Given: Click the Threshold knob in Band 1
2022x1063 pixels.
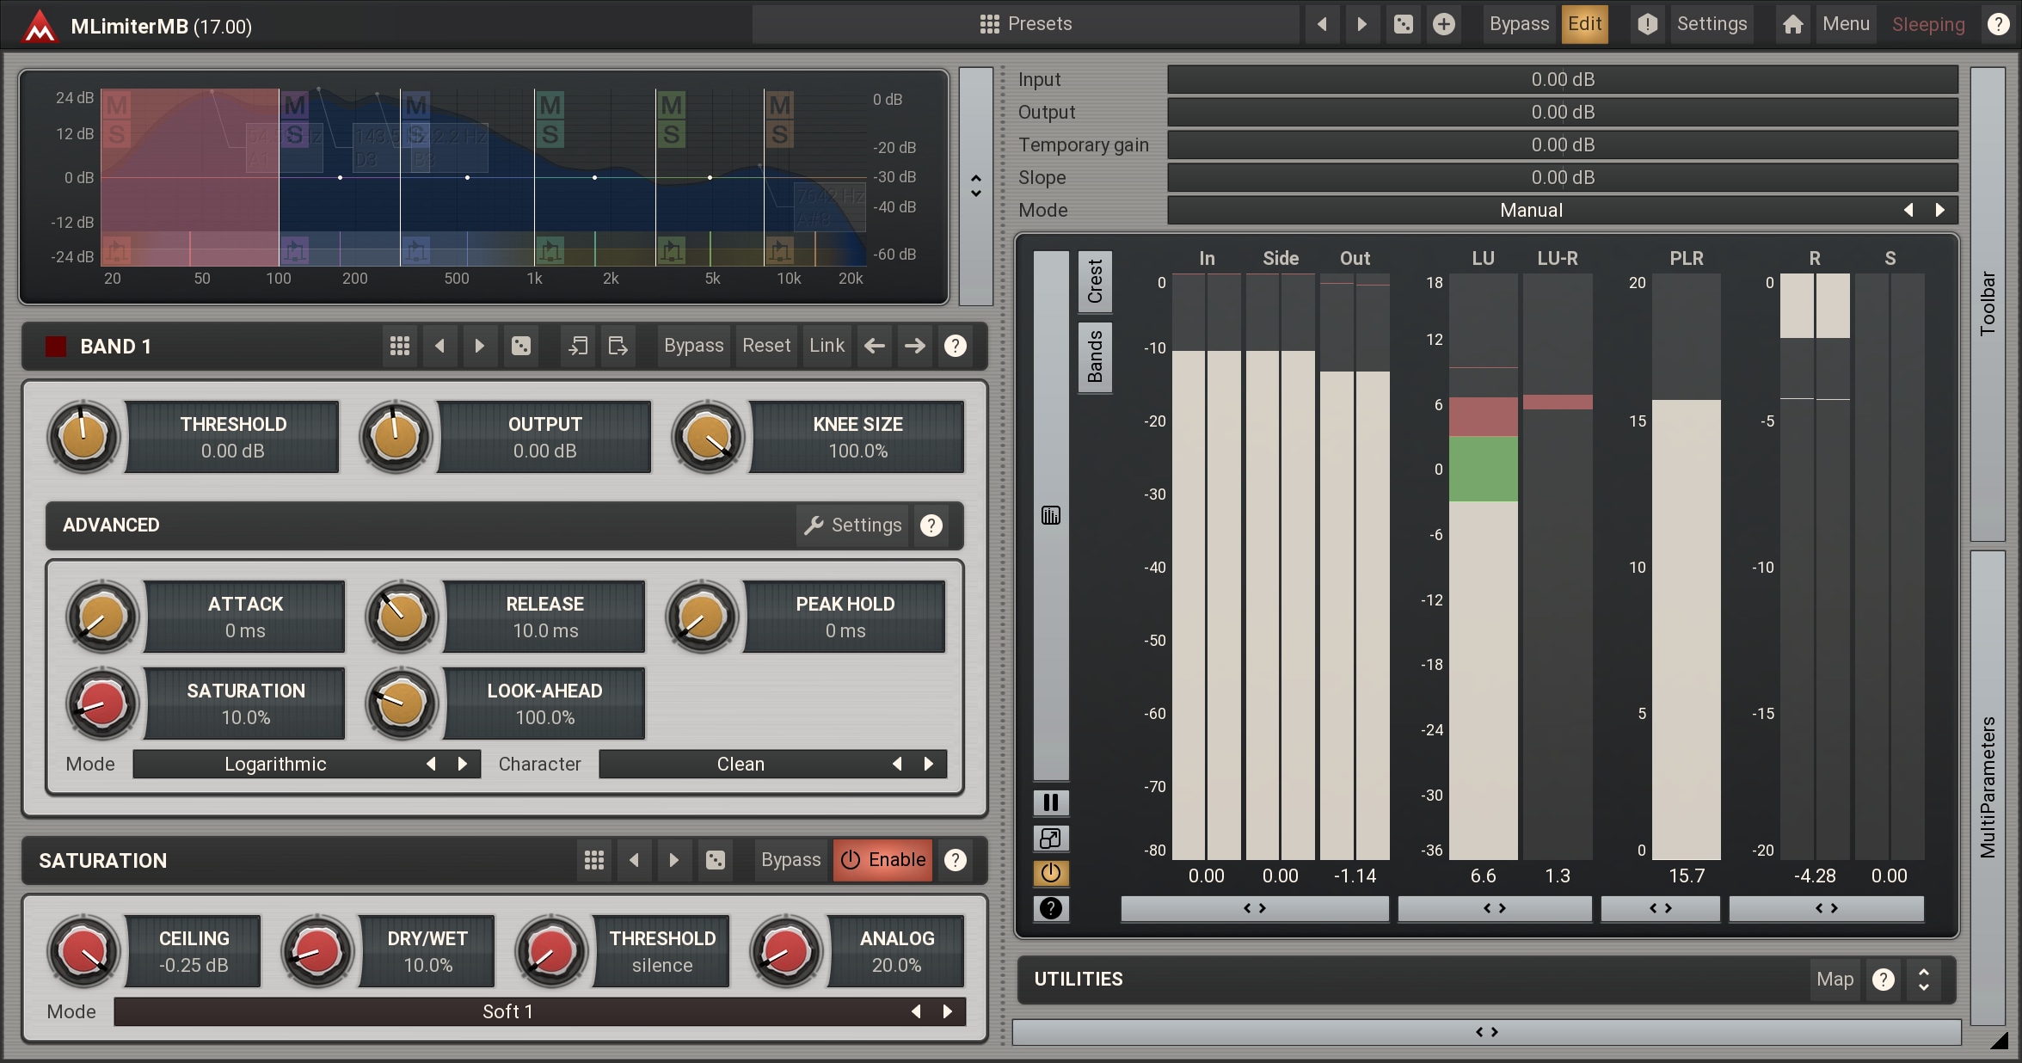Looking at the screenshot, I should pyautogui.click(x=83, y=437).
